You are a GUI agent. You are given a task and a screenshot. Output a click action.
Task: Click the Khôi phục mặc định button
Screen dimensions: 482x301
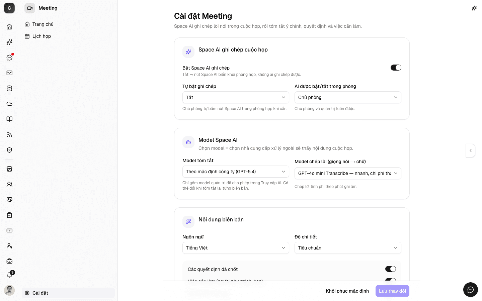347,291
